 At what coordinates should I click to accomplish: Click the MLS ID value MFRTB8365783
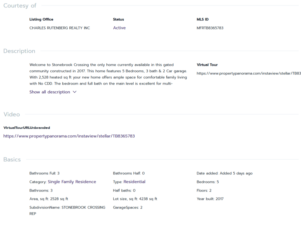click(x=210, y=28)
